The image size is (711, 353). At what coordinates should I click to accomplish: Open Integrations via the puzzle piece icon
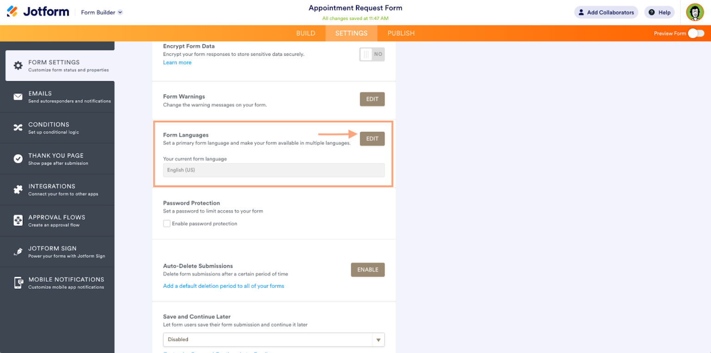pyautogui.click(x=18, y=189)
